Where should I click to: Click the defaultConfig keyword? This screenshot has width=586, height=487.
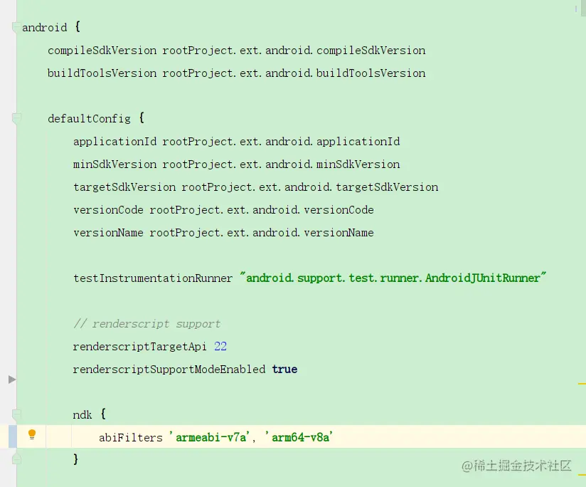(x=90, y=119)
